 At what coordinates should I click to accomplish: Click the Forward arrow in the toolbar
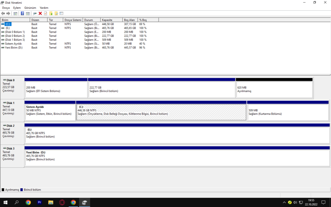click(8, 14)
